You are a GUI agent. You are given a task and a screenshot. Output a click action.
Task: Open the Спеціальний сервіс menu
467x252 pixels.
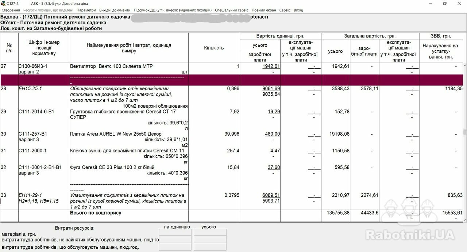click(232, 10)
